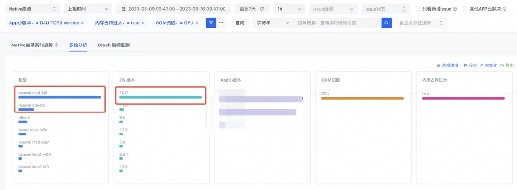This screenshot has width=517, height=190.
Task: Open the 自定义标签选择 dropdown
Action: click(x=421, y=23)
